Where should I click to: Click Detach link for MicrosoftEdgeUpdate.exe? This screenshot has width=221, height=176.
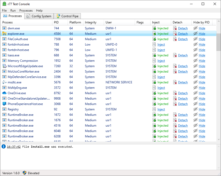click(183, 66)
